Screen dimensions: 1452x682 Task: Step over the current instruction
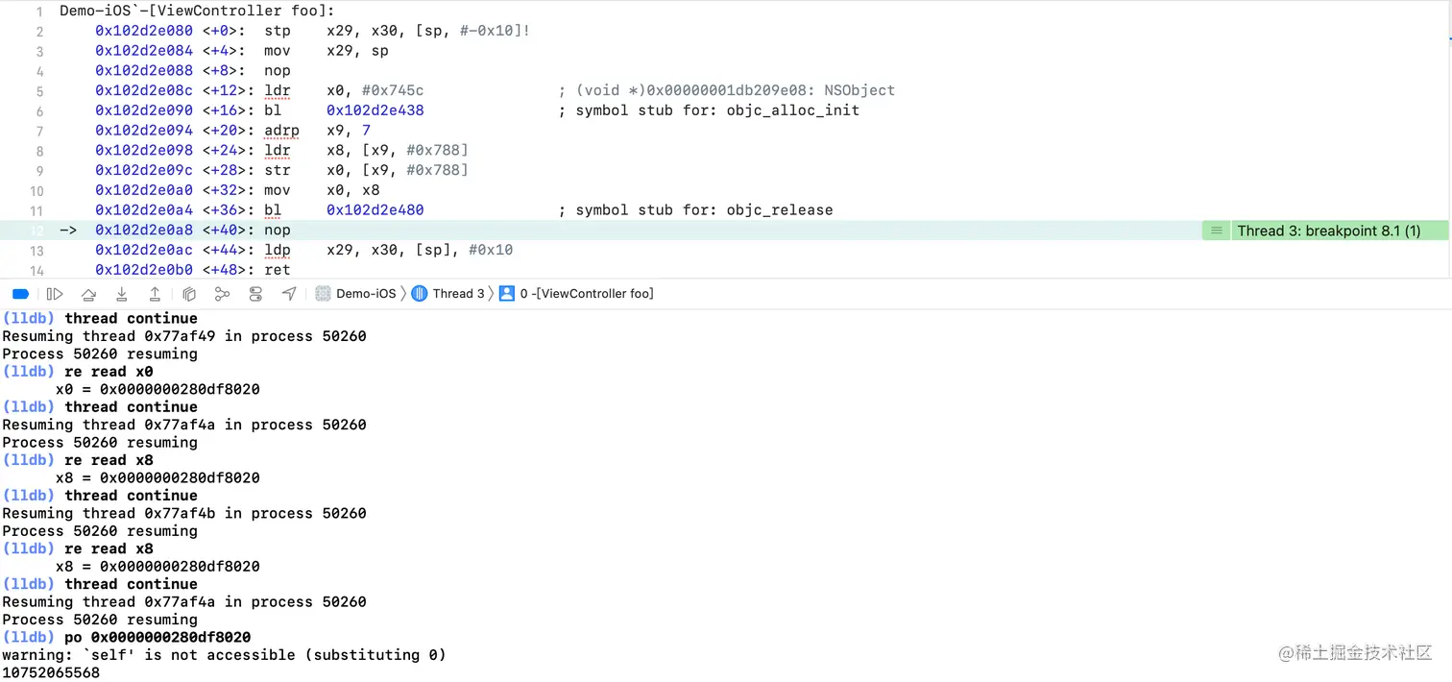click(x=88, y=294)
